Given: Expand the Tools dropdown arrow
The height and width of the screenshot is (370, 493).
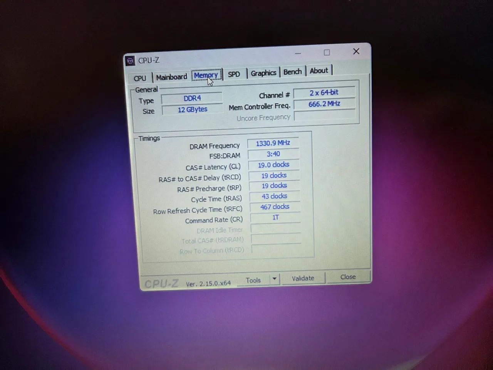Looking at the screenshot, I should coord(275,279).
